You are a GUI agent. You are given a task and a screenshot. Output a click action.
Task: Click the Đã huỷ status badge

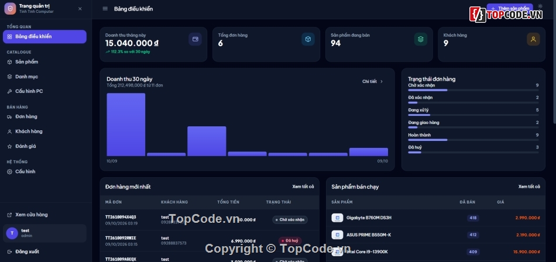(290, 241)
